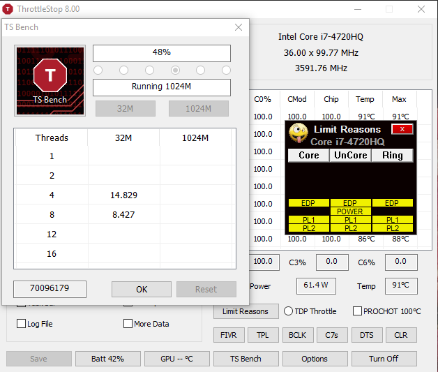Viewport: 438px width, 372px height.
Task: Click the GPU -- °C button
Action: coord(177,359)
